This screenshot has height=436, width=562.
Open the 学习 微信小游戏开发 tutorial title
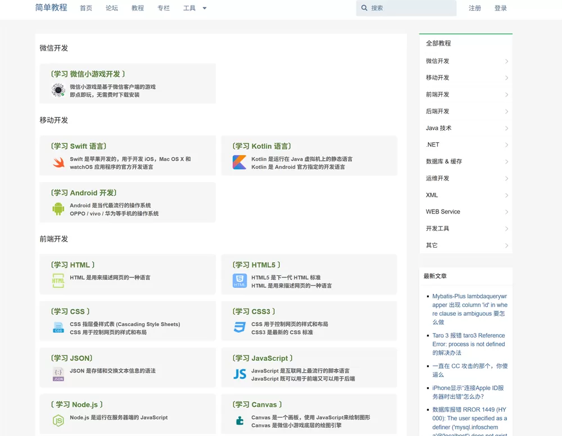(x=88, y=74)
